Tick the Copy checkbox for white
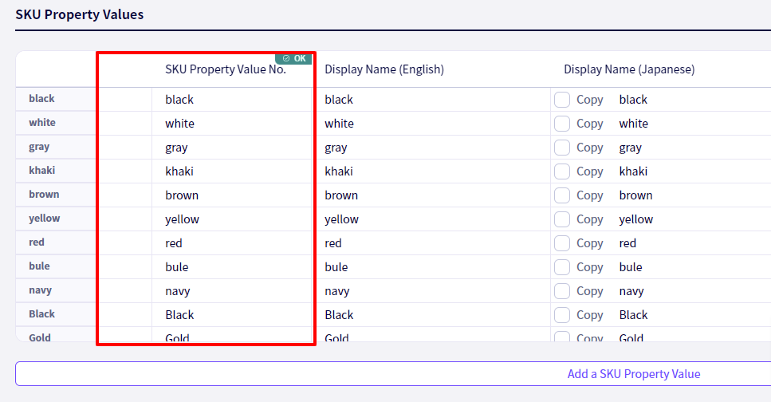Screen dimensions: 771x402 click(x=562, y=124)
